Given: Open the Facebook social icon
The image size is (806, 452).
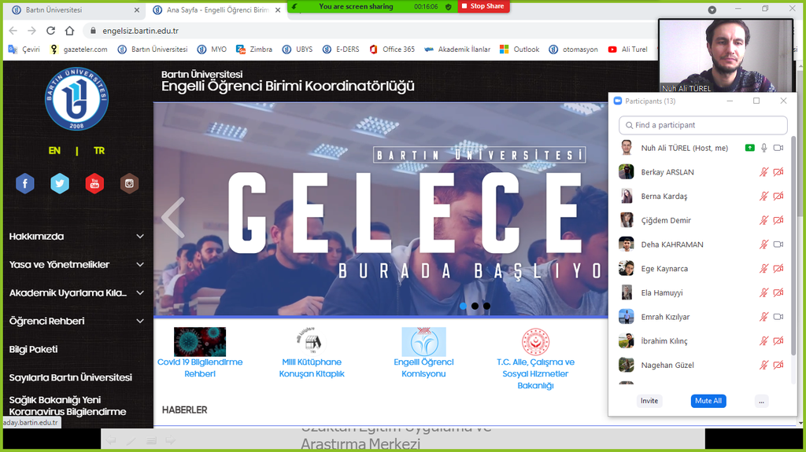Looking at the screenshot, I should point(25,184).
